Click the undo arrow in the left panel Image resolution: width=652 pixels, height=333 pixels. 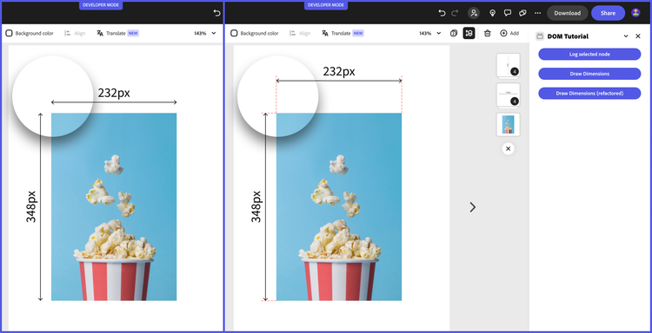[x=216, y=13]
